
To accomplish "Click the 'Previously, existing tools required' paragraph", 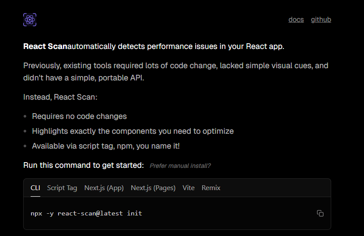I will coord(176,72).
